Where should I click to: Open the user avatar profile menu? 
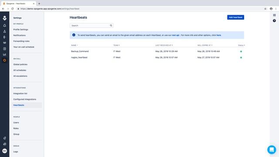[x=5, y=151]
